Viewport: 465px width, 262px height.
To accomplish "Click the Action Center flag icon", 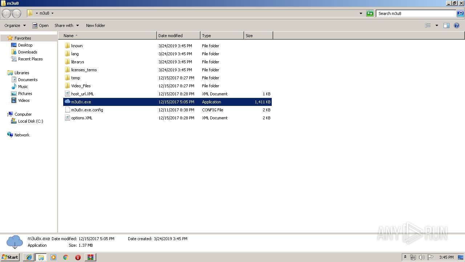I will point(430,257).
